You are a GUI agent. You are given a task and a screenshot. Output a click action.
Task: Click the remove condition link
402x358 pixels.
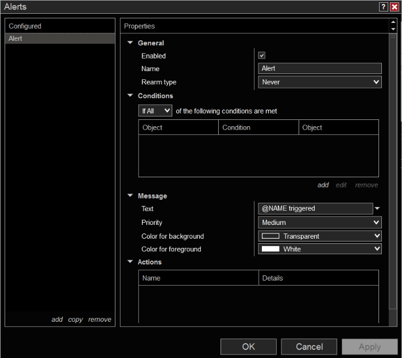pyautogui.click(x=366, y=185)
